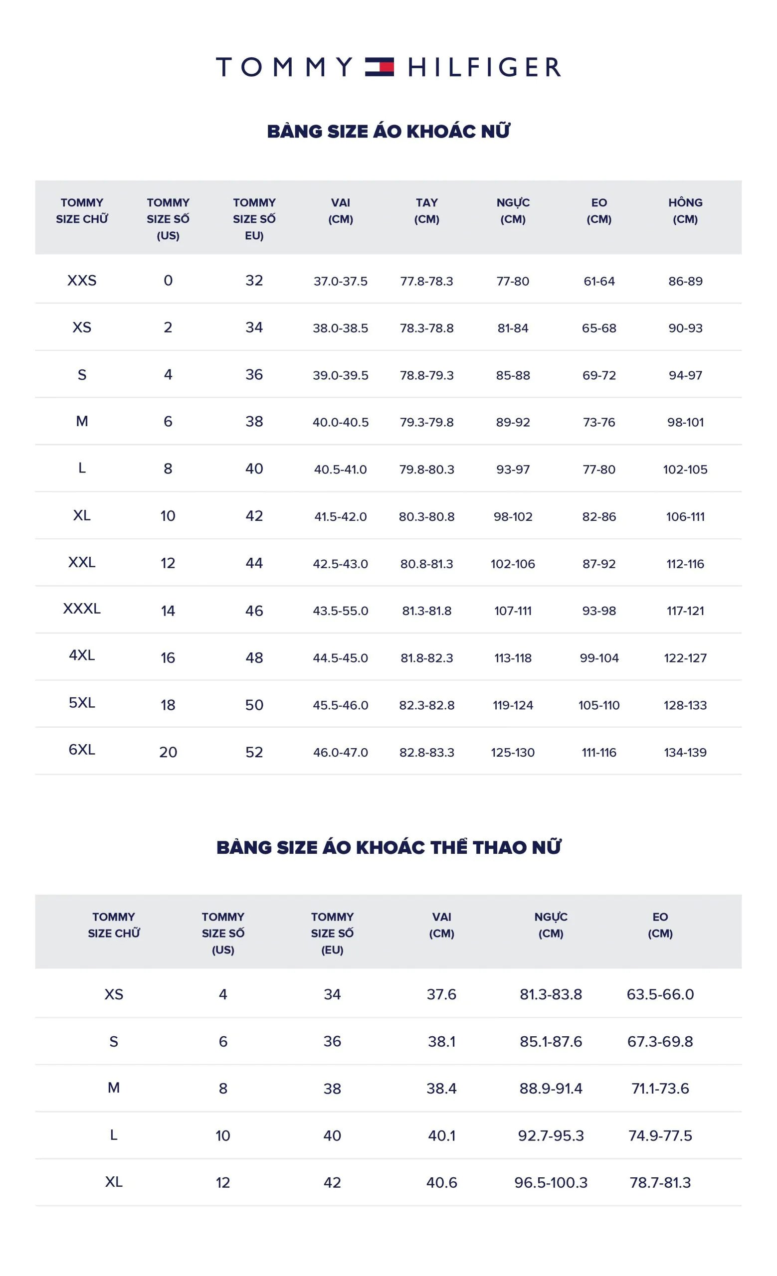Select the XXS size row label

pyautogui.click(x=82, y=281)
